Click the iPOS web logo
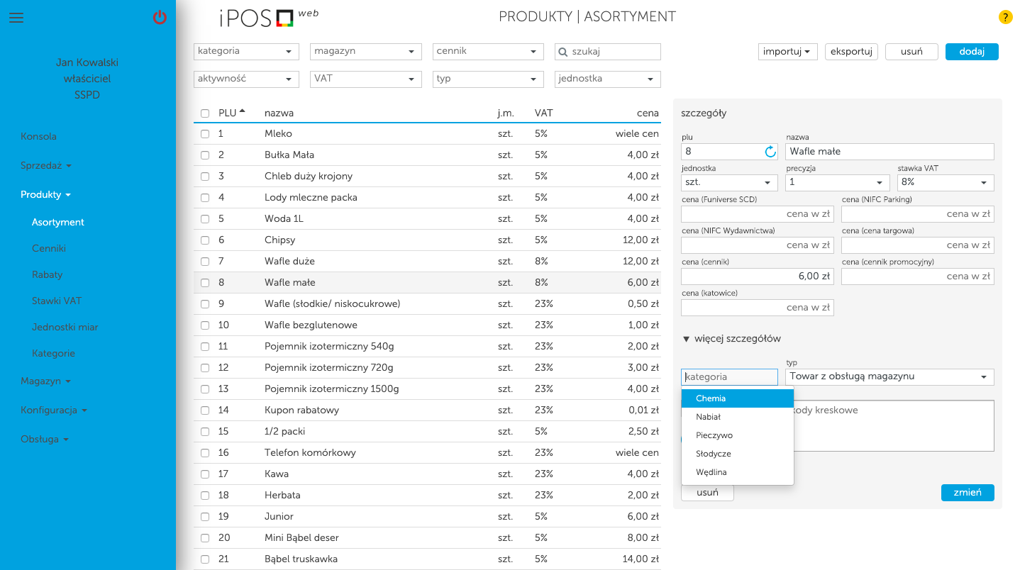Screen dimensions: 1020x570 [x=268, y=18]
